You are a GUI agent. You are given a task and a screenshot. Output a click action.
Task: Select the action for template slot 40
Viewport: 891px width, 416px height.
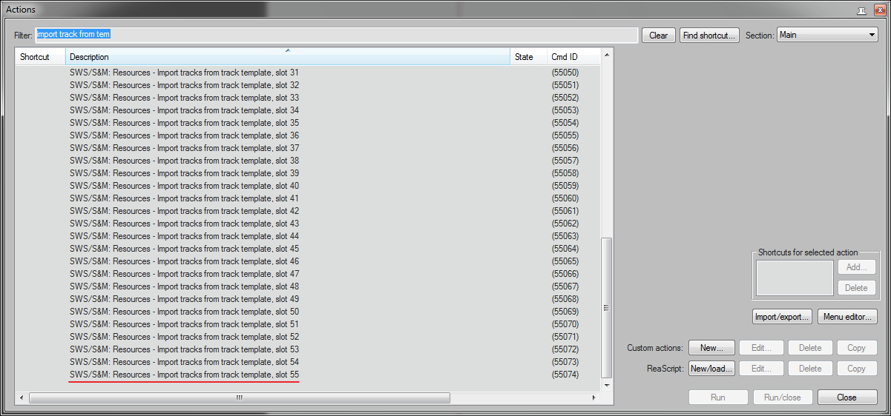pos(184,186)
